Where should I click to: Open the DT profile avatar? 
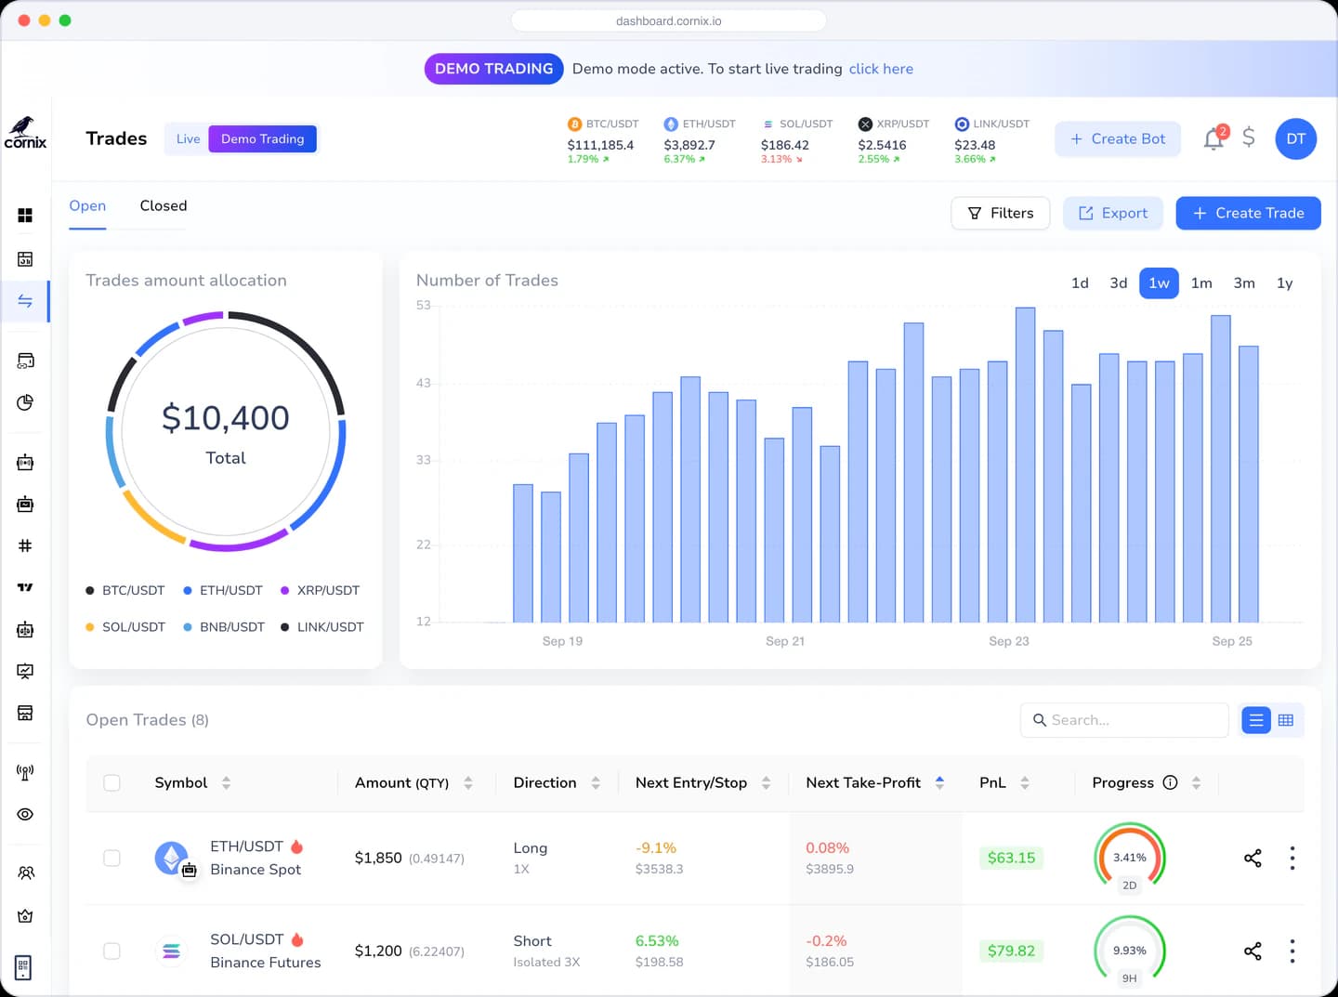[x=1296, y=138]
